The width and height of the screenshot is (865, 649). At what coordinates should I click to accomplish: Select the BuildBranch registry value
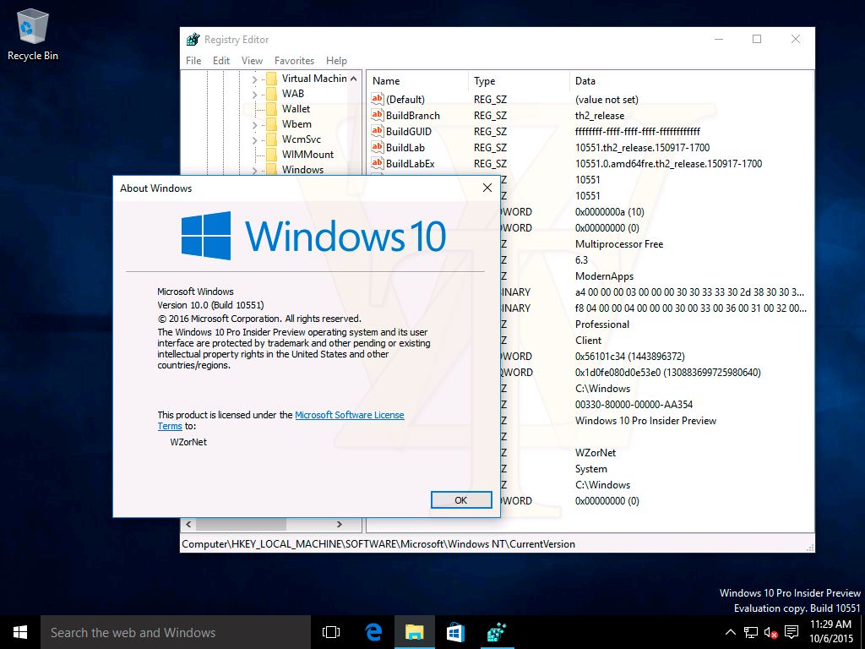tap(412, 115)
